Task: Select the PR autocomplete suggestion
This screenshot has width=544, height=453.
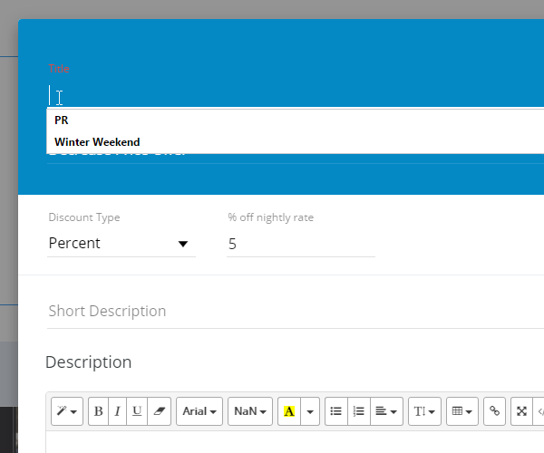Action: 296,120
